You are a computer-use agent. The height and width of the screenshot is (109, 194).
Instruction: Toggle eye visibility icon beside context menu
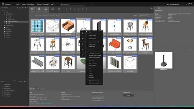(83, 55)
